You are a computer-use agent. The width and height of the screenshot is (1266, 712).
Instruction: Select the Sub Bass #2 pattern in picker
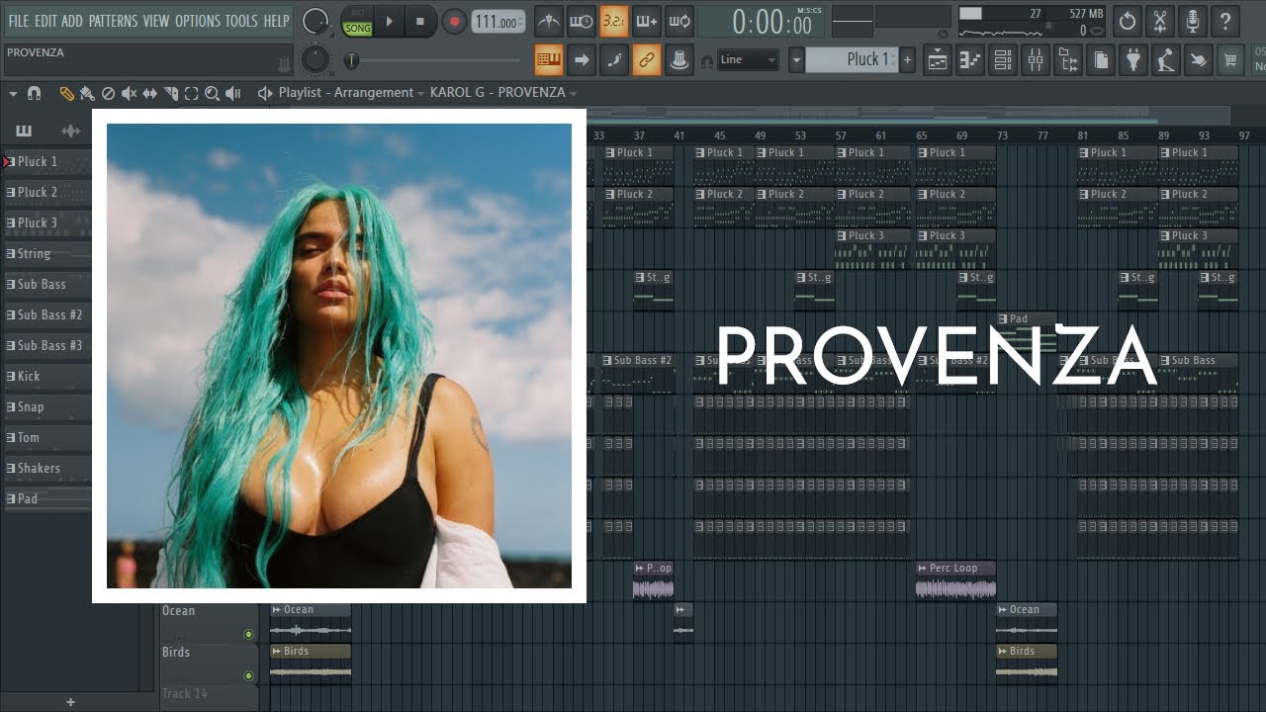(x=46, y=314)
